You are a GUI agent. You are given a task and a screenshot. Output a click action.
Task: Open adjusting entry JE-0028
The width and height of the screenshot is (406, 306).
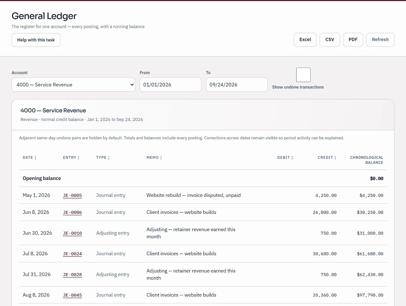click(x=72, y=275)
